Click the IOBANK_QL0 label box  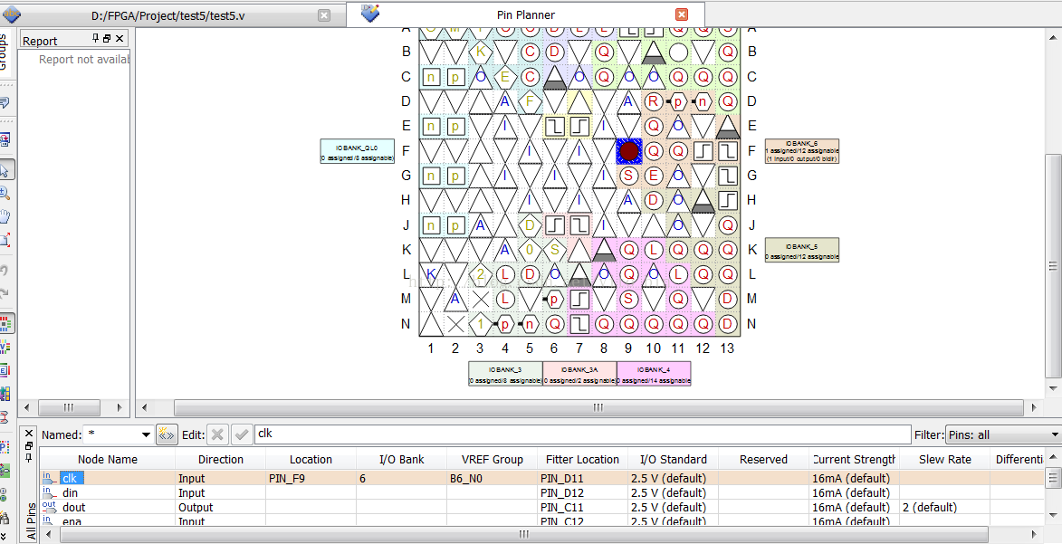[357, 150]
